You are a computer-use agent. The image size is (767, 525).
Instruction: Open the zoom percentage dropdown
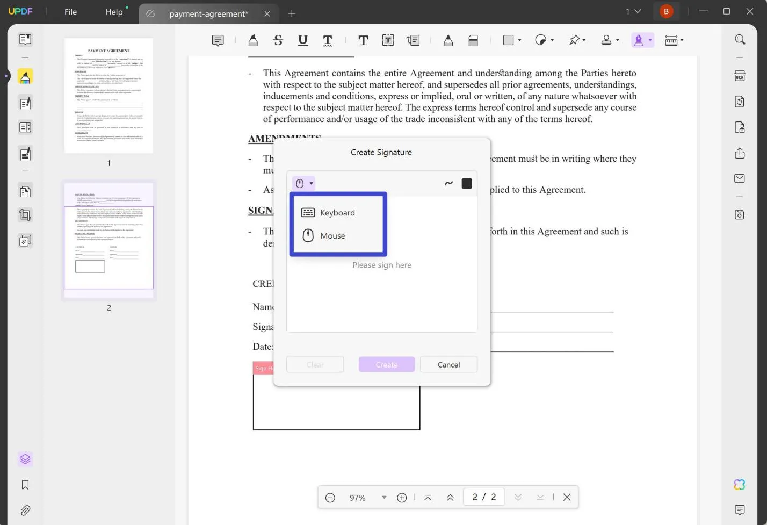(383, 497)
